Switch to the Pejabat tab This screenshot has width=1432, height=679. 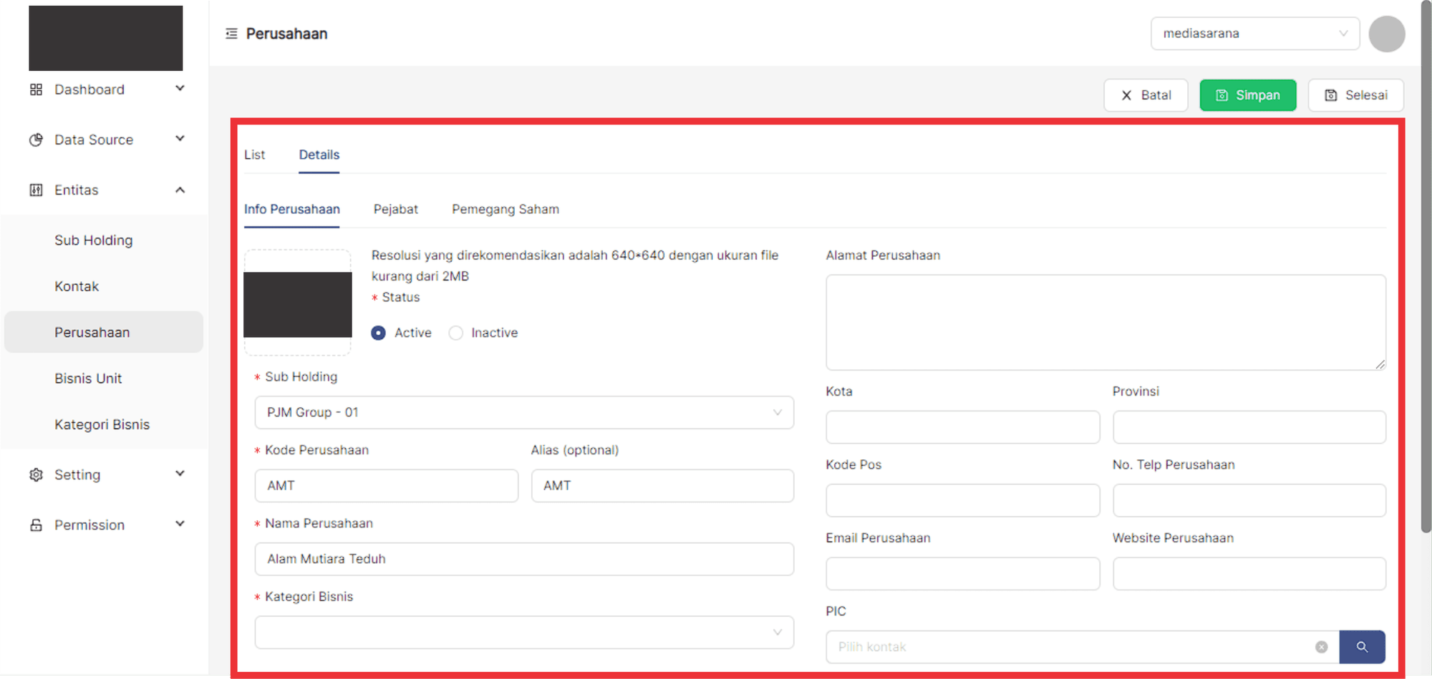395,209
